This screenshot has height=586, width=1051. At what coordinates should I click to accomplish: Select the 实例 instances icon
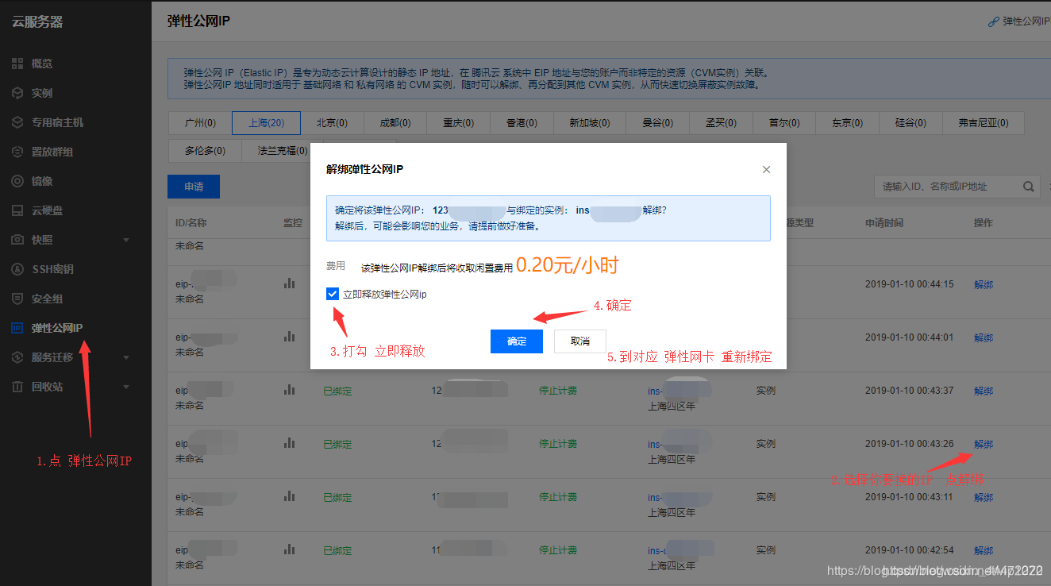coord(17,92)
